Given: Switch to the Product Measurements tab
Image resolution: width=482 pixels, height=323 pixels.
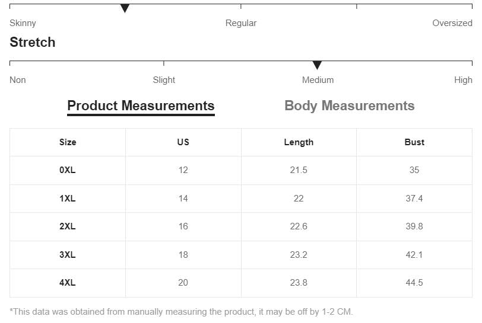Looking at the screenshot, I should pyautogui.click(x=141, y=106).
